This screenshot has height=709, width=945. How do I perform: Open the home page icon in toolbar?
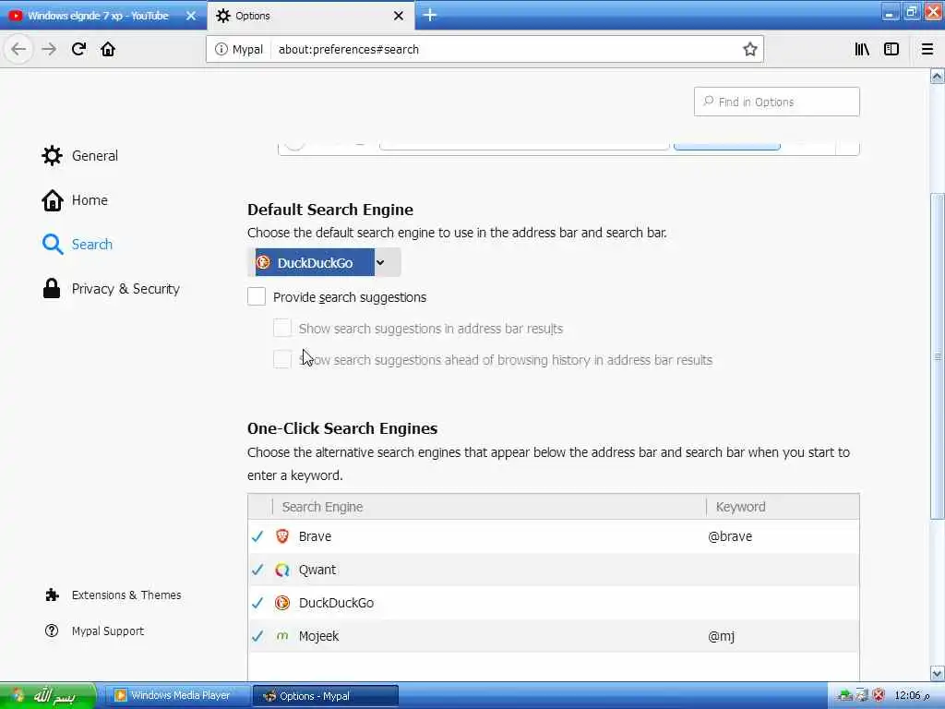click(x=108, y=49)
